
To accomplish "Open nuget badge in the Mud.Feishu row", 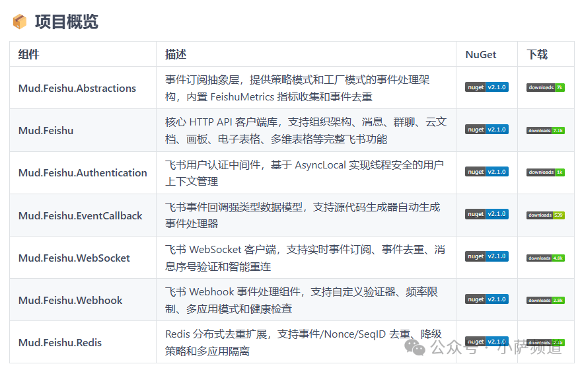I will (x=486, y=129).
